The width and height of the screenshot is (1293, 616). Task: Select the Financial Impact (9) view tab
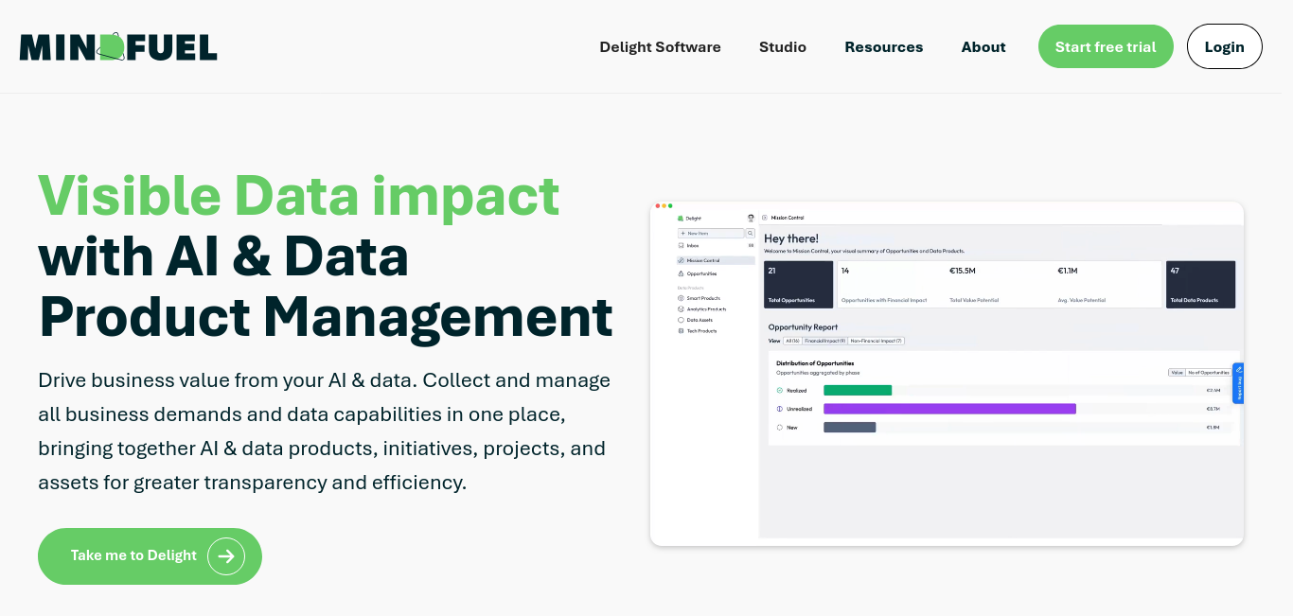coord(824,341)
